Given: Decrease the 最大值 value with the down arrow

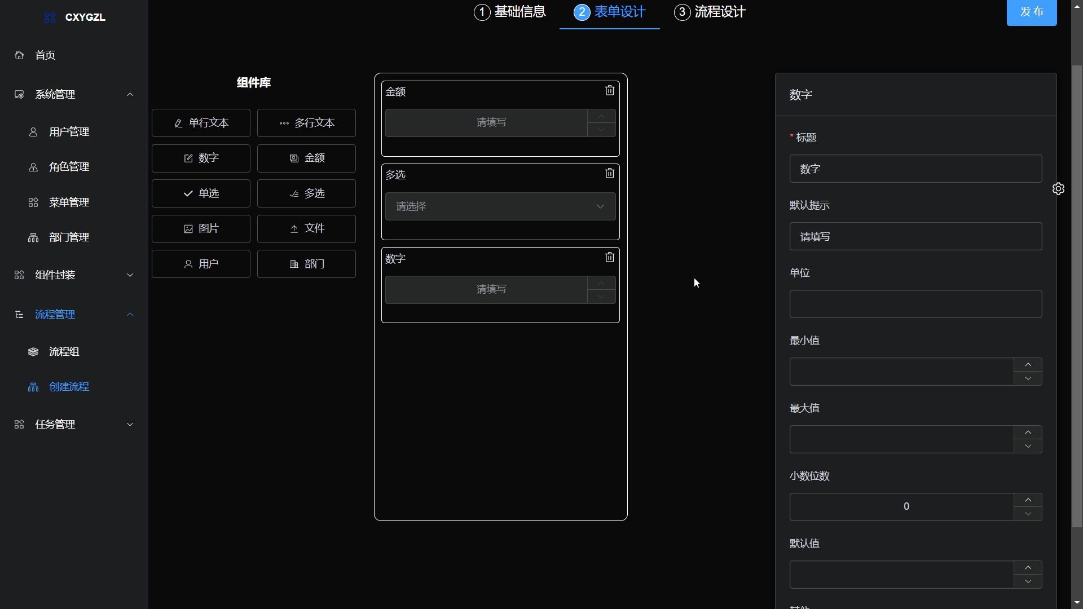Looking at the screenshot, I should (1028, 446).
